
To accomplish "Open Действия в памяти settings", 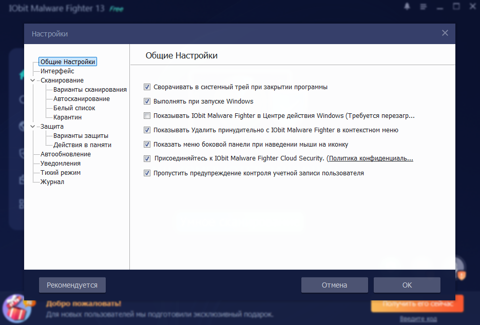I will click(x=82, y=145).
